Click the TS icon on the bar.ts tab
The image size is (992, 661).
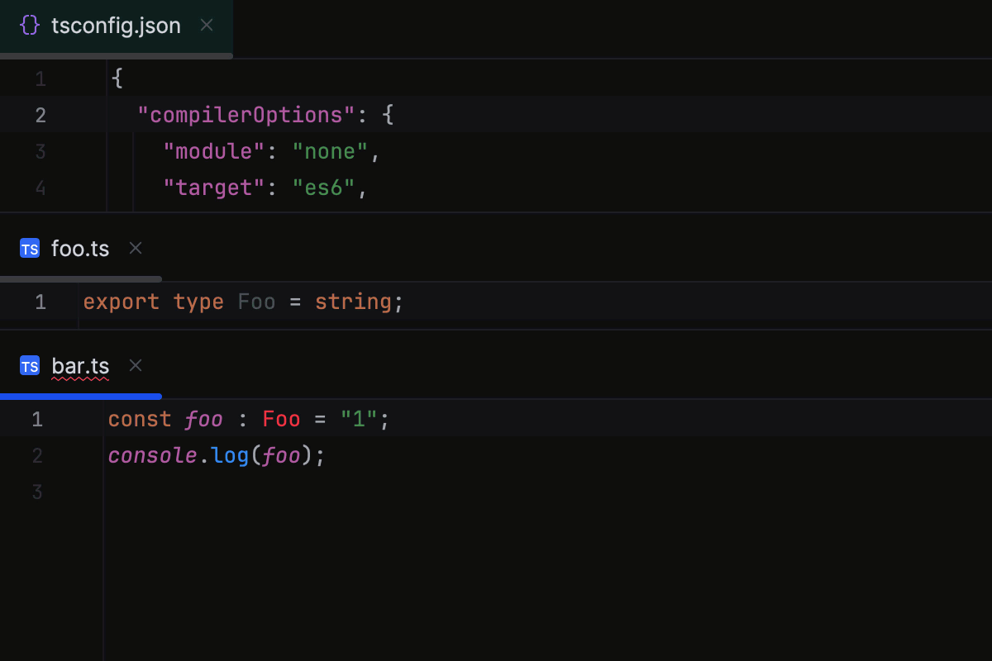(x=30, y=365)
